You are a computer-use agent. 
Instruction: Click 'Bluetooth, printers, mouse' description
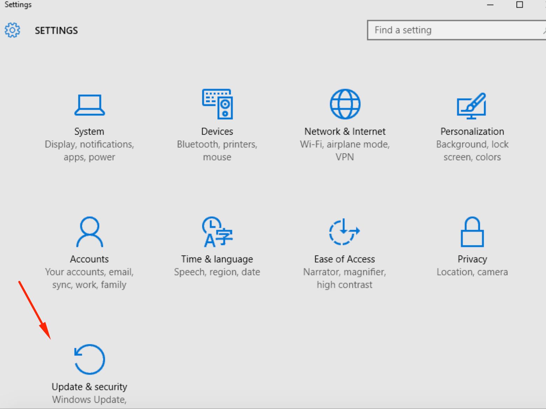point(217,151)
